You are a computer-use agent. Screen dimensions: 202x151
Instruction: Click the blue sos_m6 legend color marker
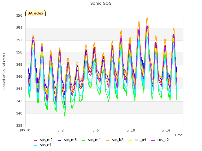59,140
